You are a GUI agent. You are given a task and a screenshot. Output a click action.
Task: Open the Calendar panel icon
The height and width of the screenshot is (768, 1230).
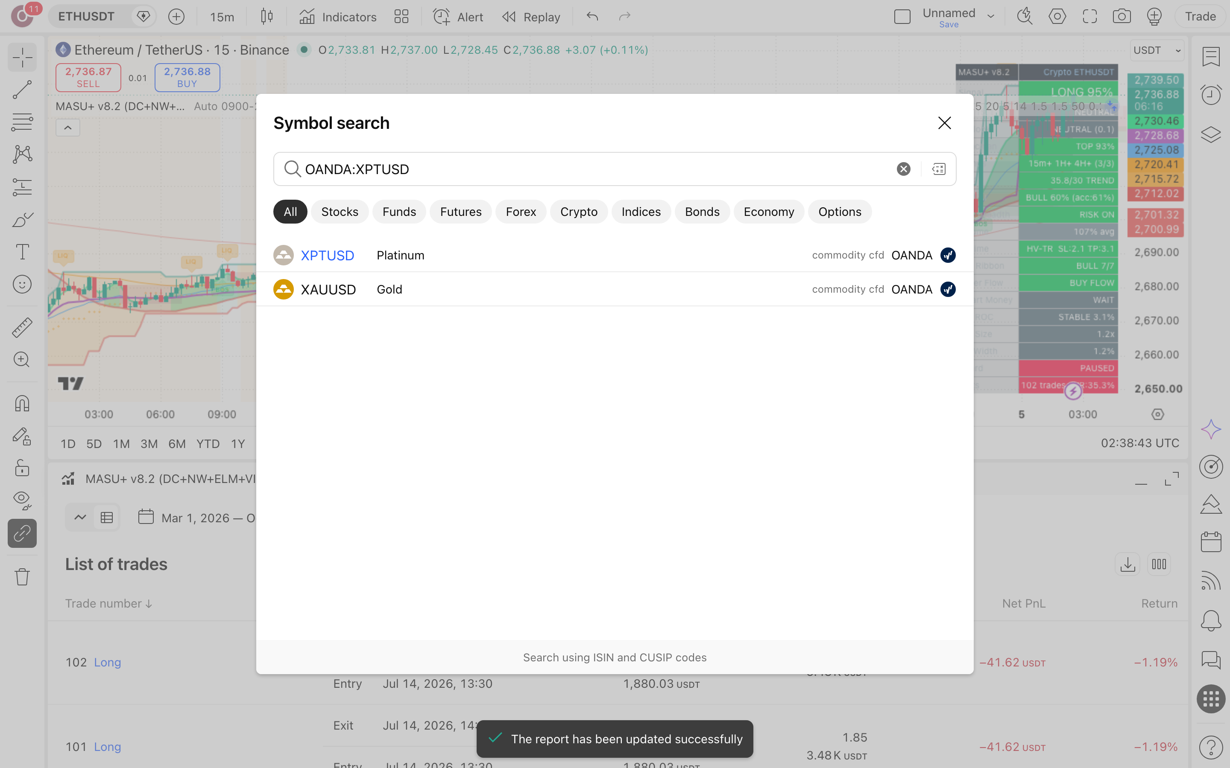(x=1211, y=542)
